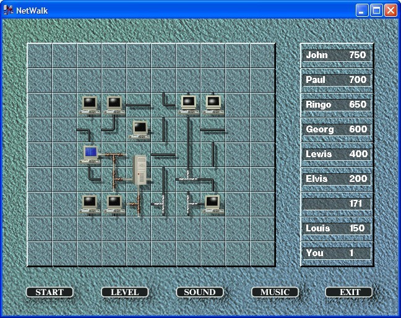Rotate second-from-left computer in top computer row
The width and height of the screenshot is (401, 318).
pyautogui.click(x=114, y=105)
